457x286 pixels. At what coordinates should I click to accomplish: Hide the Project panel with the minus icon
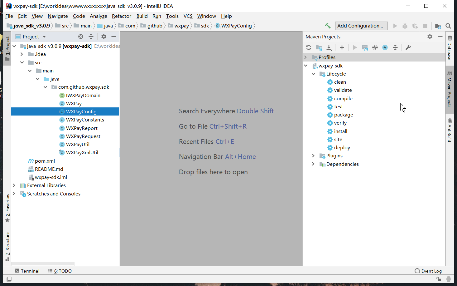pyautogui.click(x=114, y=37)
